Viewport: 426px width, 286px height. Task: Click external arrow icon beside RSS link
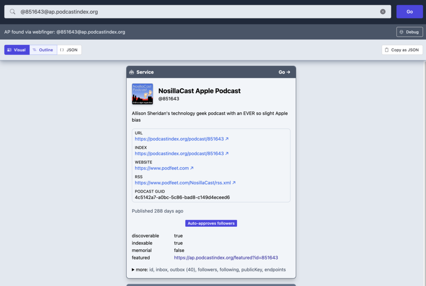pyautogui.click(x=234, y=183)
